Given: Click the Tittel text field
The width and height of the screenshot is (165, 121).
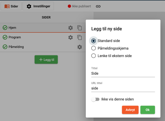Looking at the screenshot, I should click(x=123, y=74).
